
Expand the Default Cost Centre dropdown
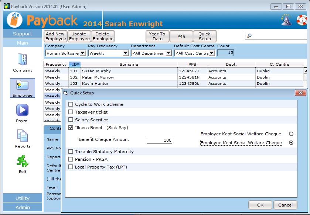click(x=212, y=53)
